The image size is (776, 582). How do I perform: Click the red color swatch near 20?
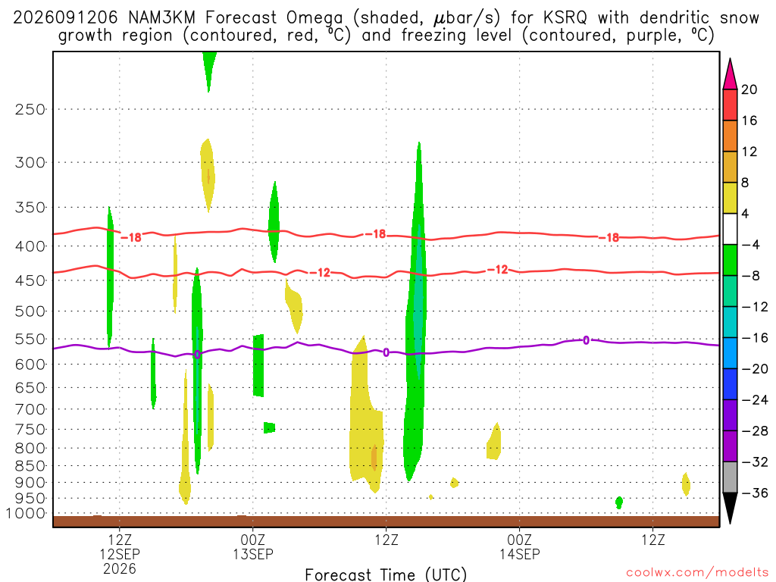point(730,105)
